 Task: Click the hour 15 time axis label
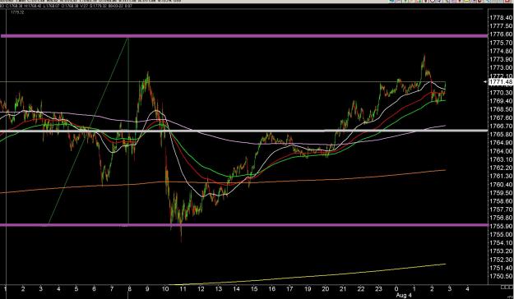pyautogui.click(x=254, y=289)
